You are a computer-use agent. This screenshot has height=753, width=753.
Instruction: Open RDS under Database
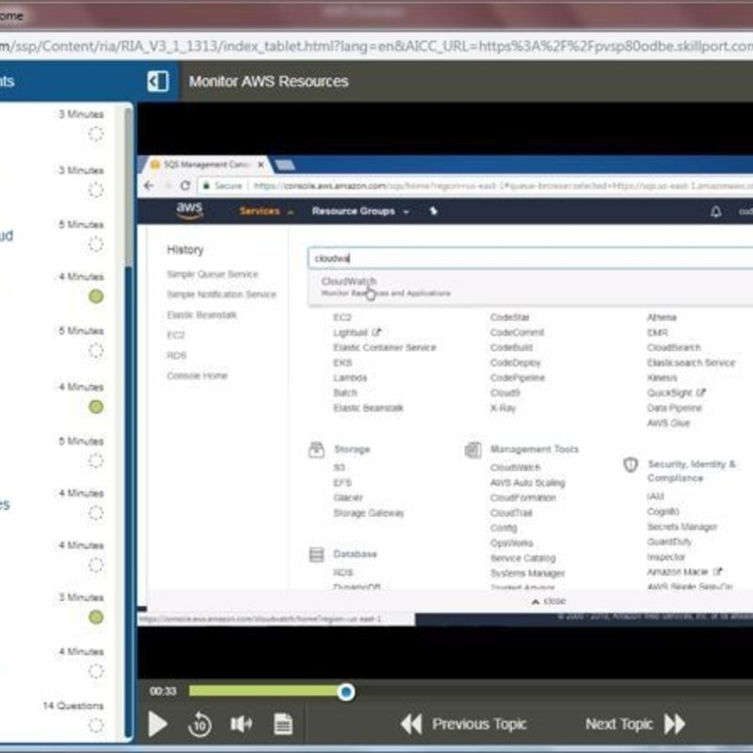pos(343,572)
